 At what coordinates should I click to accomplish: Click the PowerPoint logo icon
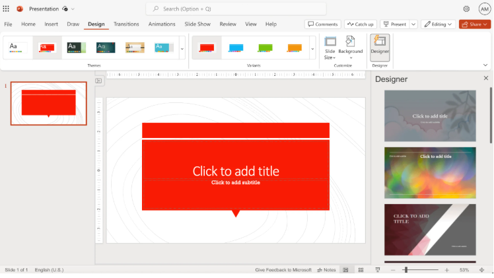(20, 9)
